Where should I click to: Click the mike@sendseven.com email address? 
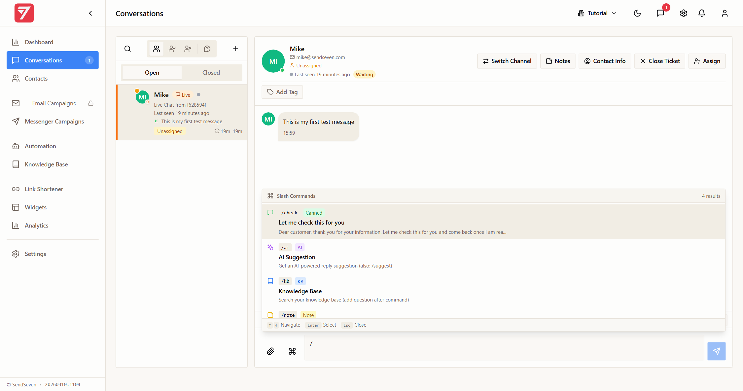[x=321, y=57]
